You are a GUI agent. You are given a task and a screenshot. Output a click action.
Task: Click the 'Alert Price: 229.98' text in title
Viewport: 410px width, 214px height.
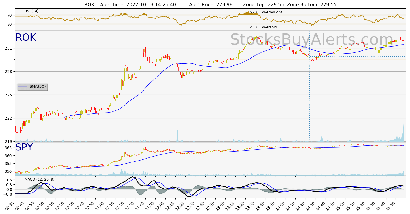pos(211,4)
